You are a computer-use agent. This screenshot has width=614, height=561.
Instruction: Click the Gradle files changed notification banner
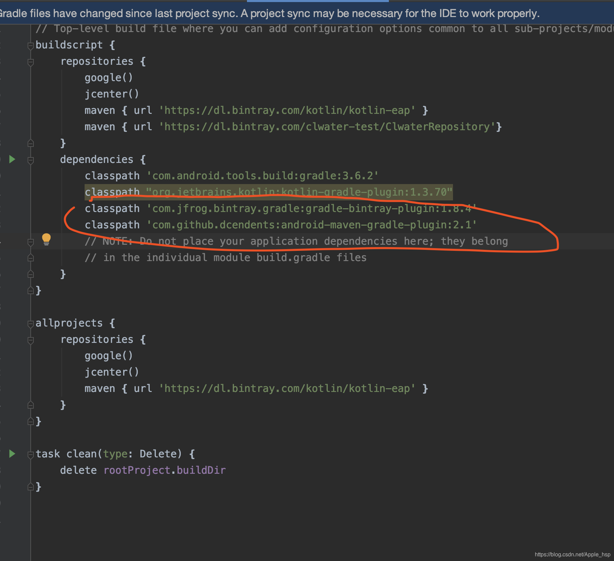pos(307,13)
